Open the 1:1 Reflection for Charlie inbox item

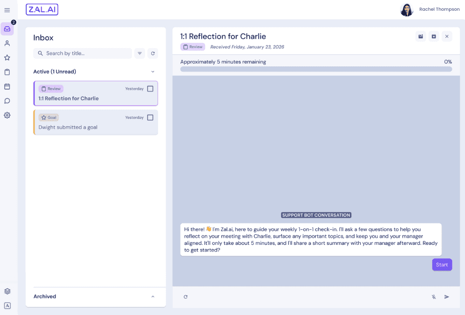(x=95, y=93)
